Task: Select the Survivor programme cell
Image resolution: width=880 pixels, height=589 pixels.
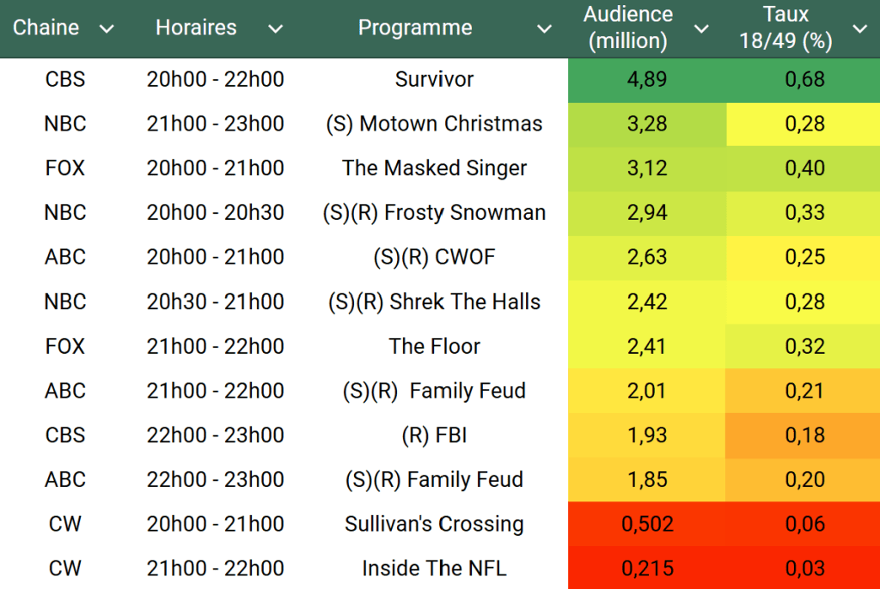Action: tap(434, 80)
